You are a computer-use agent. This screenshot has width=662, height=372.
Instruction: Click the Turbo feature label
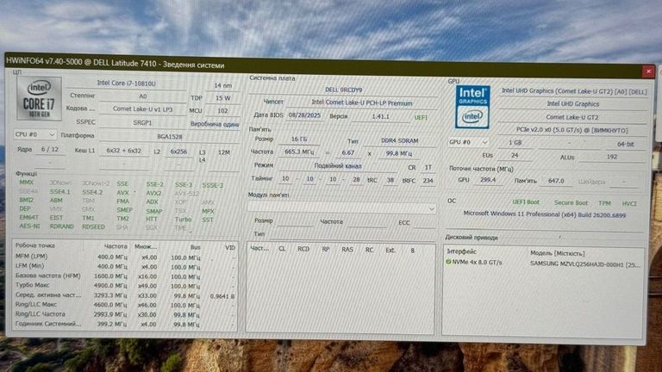[183, 220]
